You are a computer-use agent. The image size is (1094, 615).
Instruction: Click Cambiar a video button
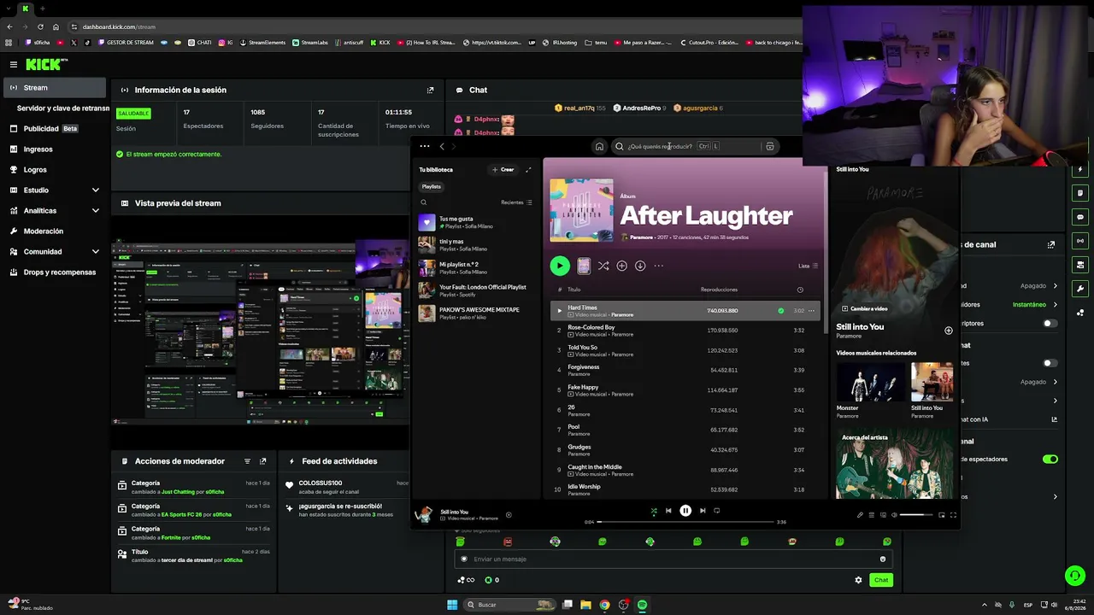pyautogui.click(x=865, y=308)
